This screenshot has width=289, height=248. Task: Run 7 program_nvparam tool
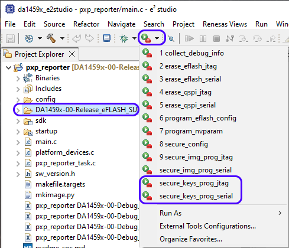coord(214,131)
